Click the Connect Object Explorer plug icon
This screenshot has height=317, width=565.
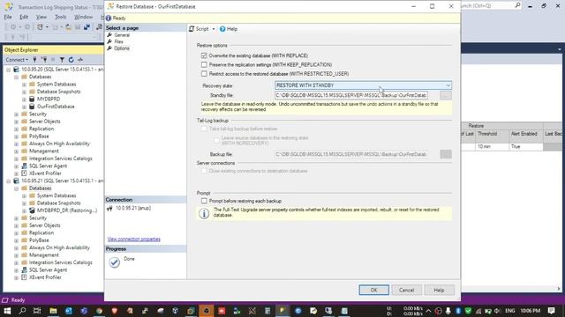[34, 60]
